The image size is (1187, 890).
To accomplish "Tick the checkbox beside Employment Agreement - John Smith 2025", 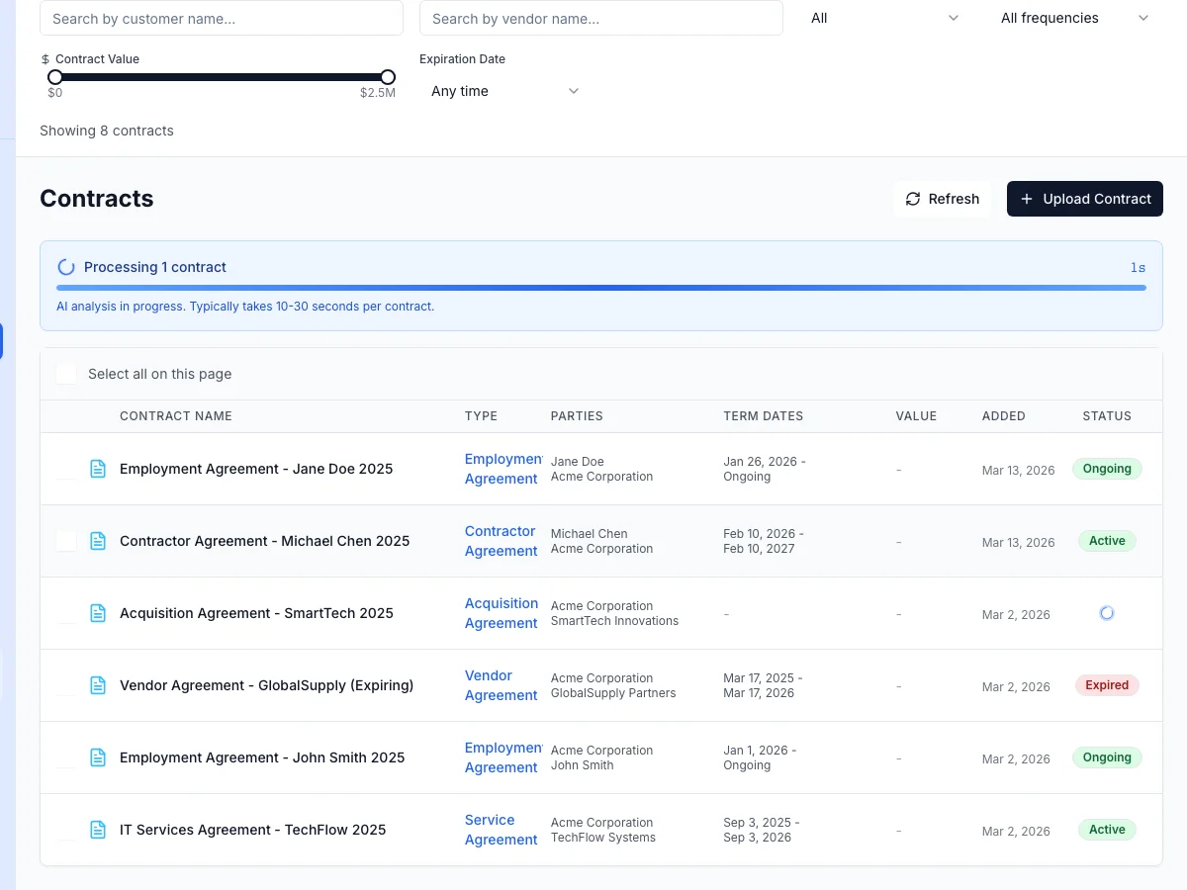I will tap(65, 757).
